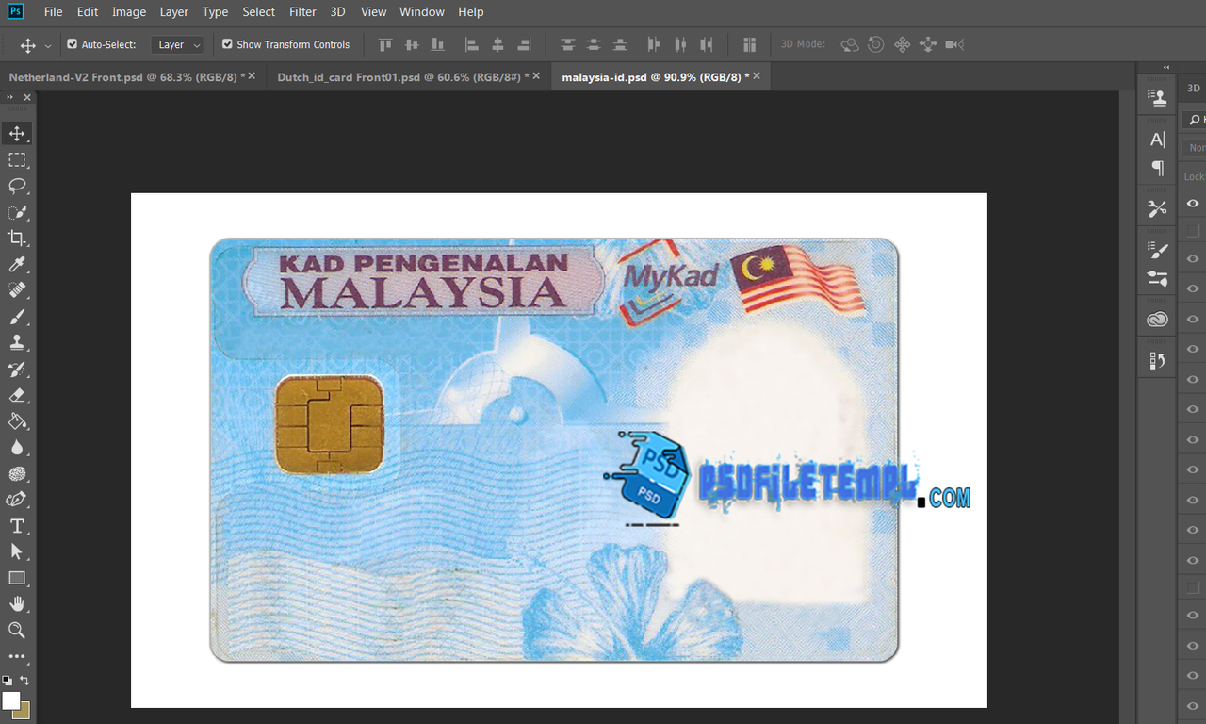Select the Eraser tool

click(x=17, y=395)
